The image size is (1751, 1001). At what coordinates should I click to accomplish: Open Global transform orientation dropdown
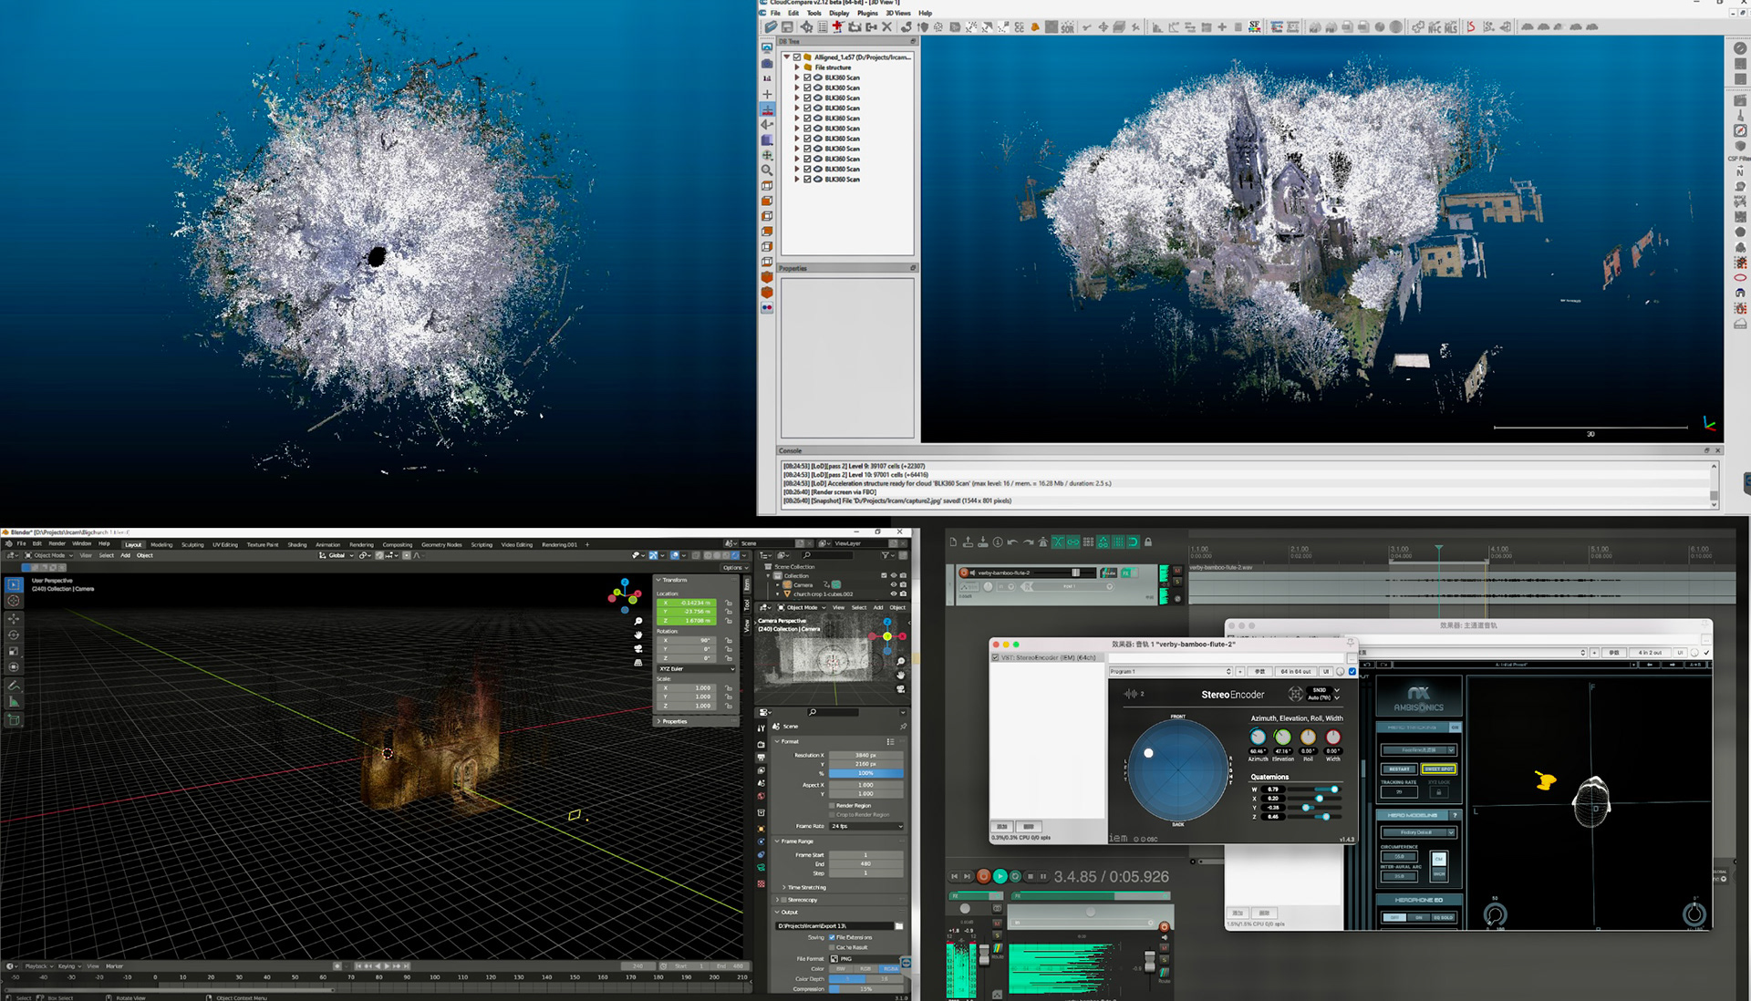pos(337,555)
